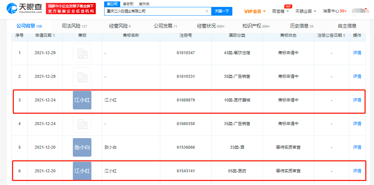Open the 百宝箱 dropdown menu
The image size is (374, 185).
(280, 11)
